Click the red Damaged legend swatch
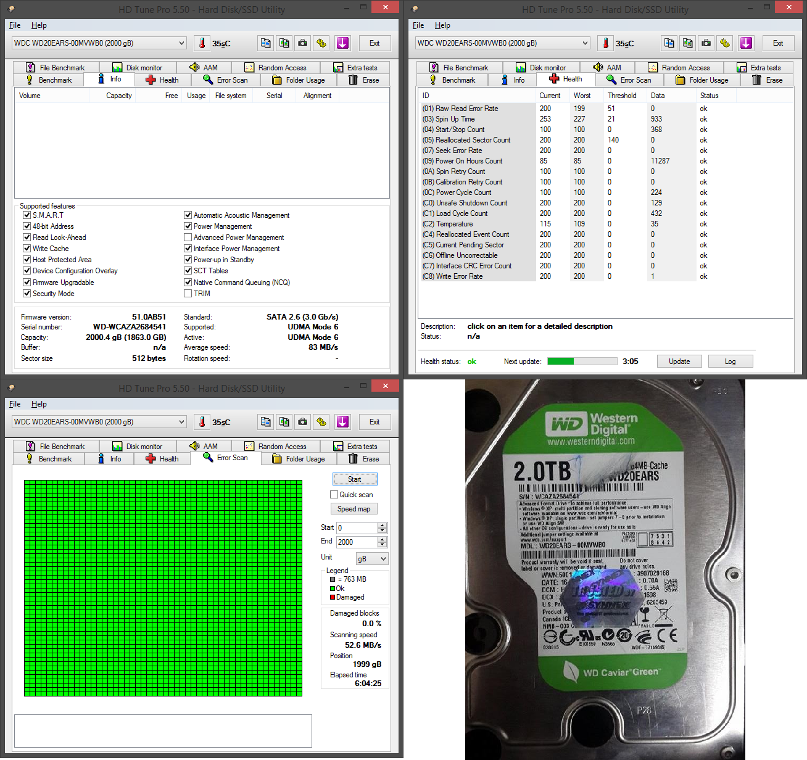The image size is (807, 760). pyautogui.click(x=333, y=597)
